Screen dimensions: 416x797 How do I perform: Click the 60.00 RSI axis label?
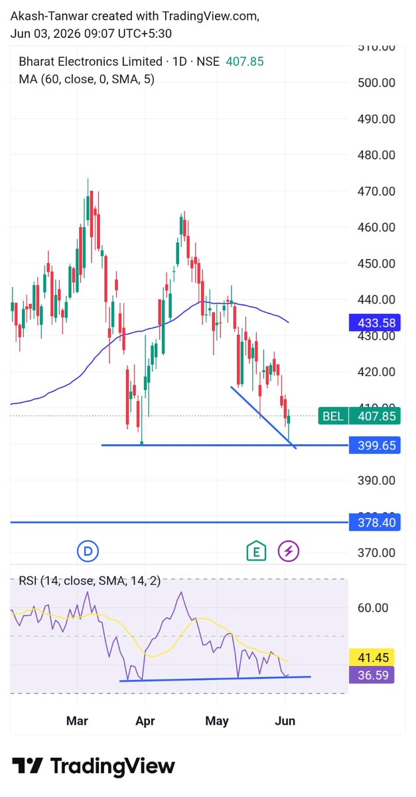[372, 608]
